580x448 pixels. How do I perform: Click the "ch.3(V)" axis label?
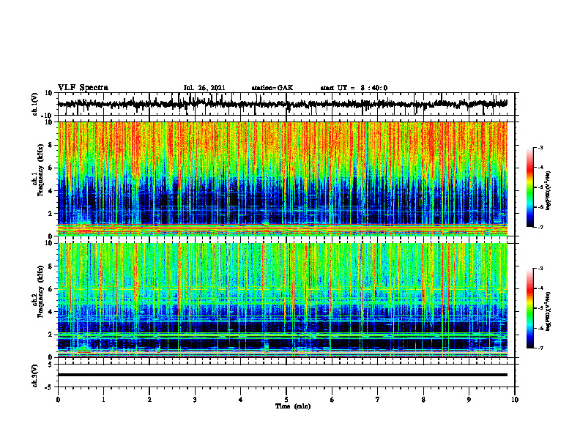[x=35, y=376]
